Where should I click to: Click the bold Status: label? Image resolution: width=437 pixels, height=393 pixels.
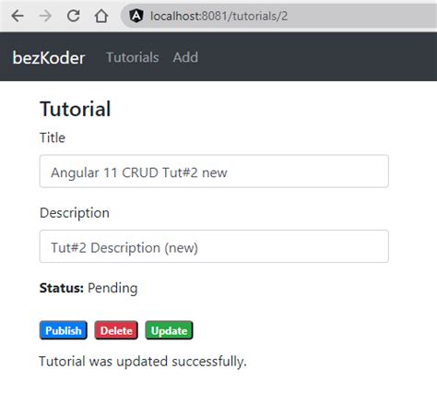click(x=62, y=288)
